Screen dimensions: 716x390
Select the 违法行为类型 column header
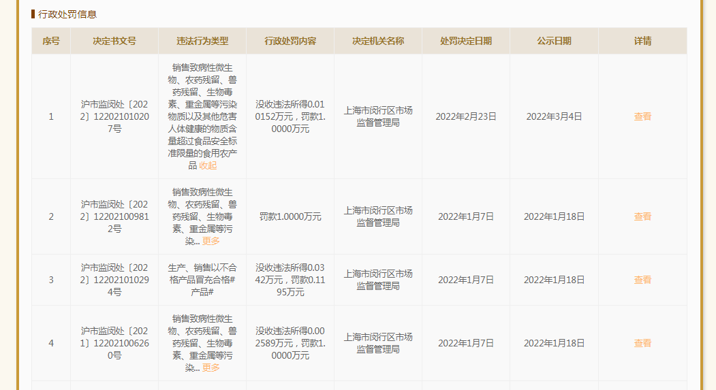202,41
